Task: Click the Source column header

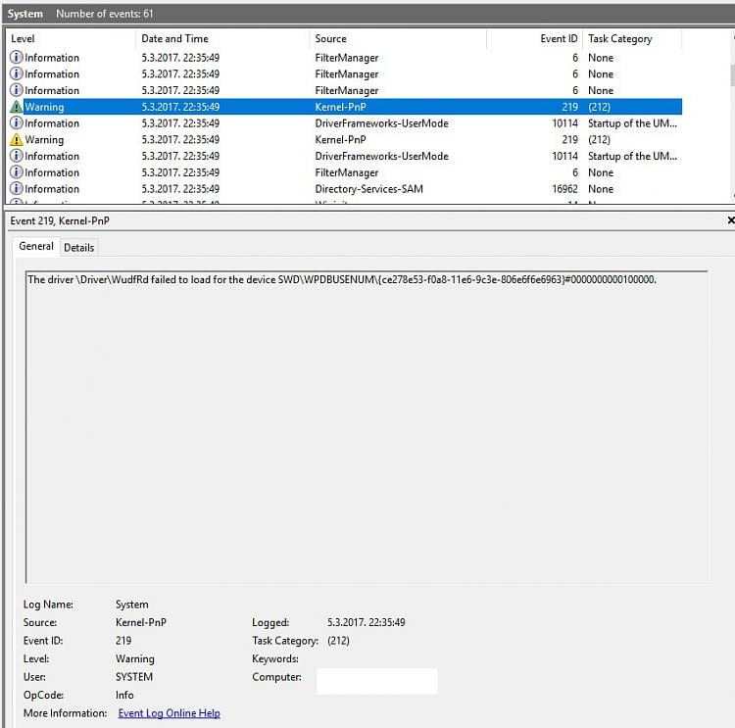Action: pos(397,38)
